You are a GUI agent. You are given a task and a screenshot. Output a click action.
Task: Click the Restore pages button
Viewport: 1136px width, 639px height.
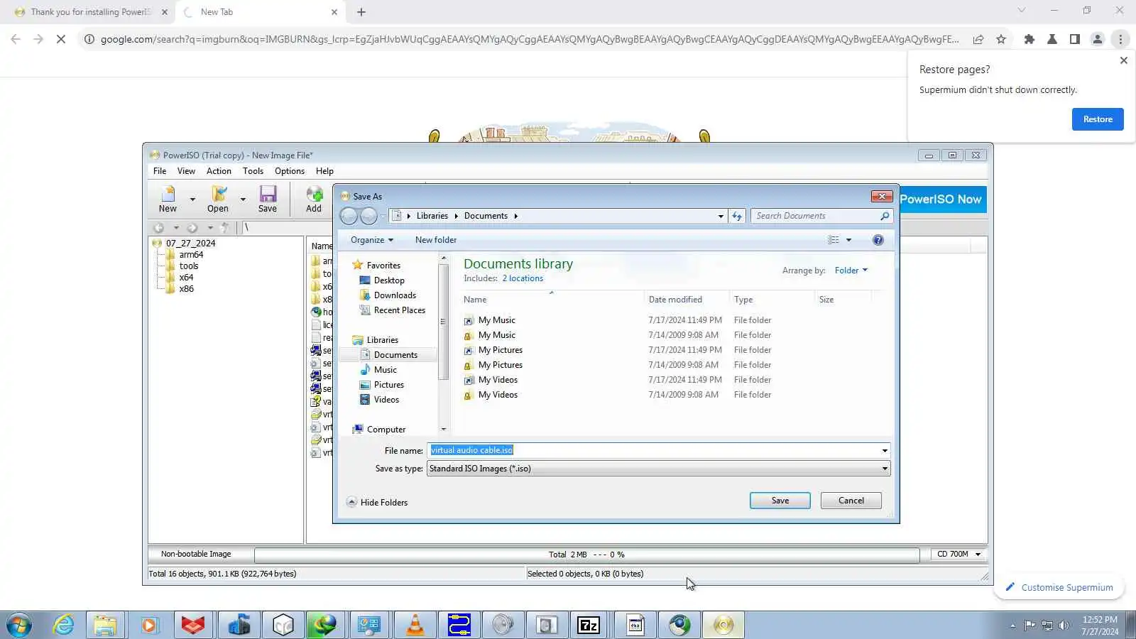tap(1098, 119)
